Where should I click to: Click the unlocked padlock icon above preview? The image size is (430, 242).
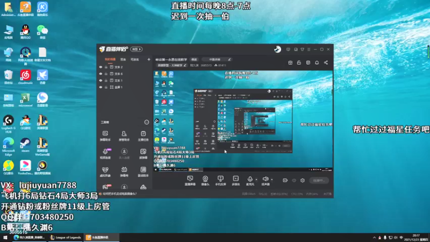(299, 62)
